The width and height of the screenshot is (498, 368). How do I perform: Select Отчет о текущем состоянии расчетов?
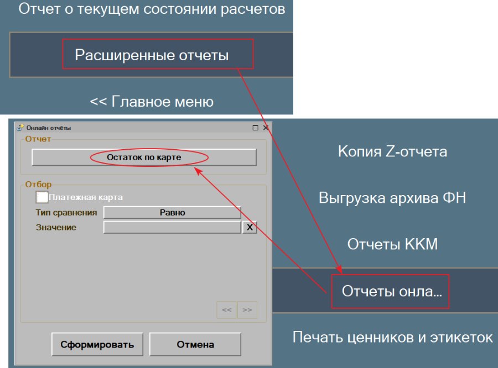click(152, 9)
